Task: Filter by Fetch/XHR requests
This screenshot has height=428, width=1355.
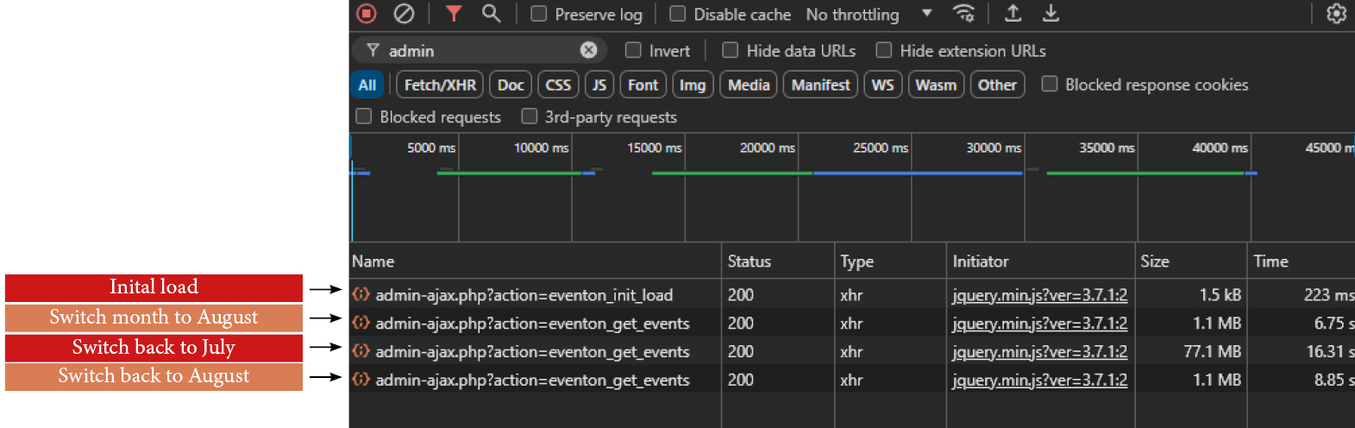Action: (440, 85)
